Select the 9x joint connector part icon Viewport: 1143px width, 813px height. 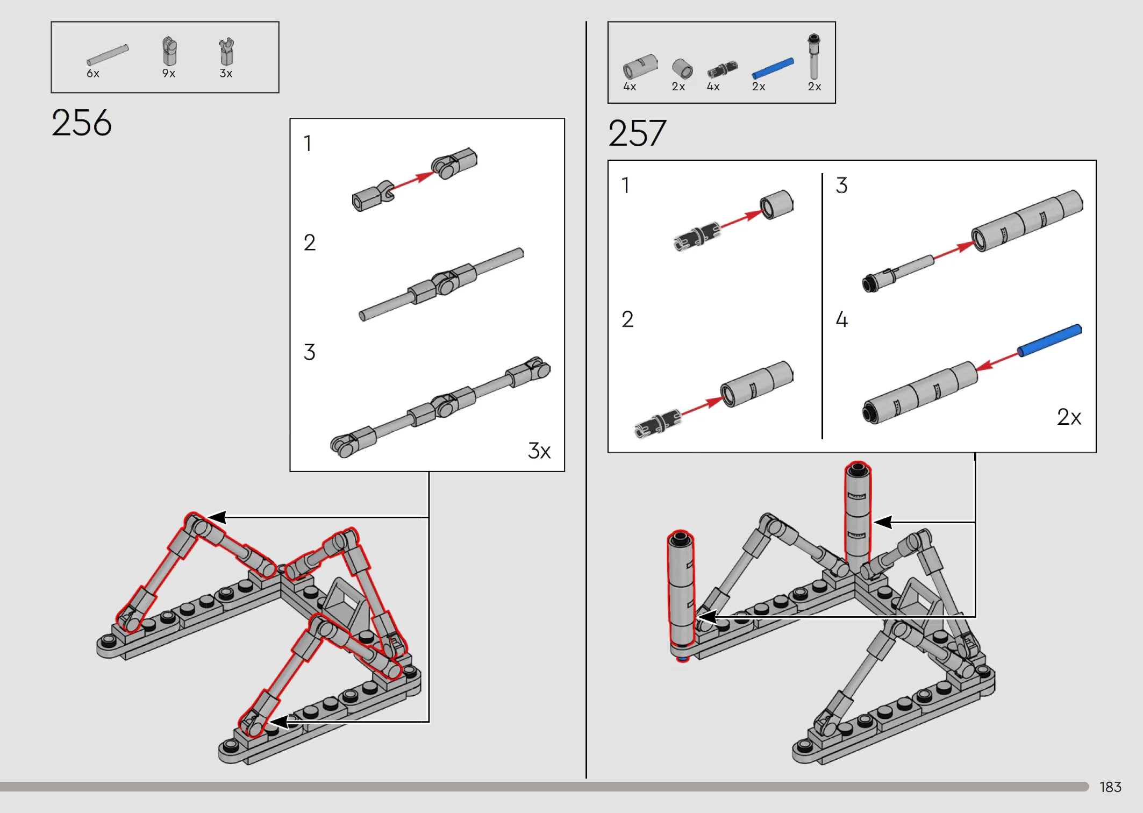[x=170, y=52]
